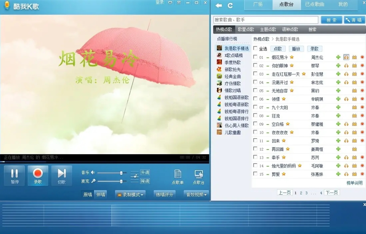Tick checkbox for song 06 领悟
This screenshot has height=234, width=366.
(x=255, y=98)
